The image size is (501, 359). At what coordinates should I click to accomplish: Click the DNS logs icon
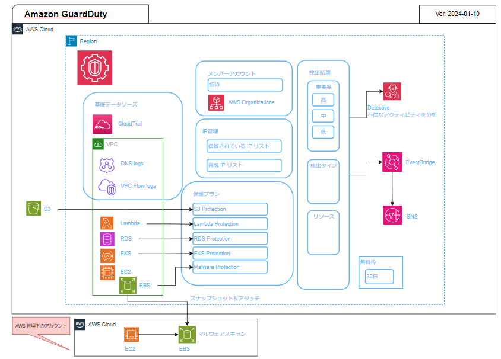pos(107,164)
